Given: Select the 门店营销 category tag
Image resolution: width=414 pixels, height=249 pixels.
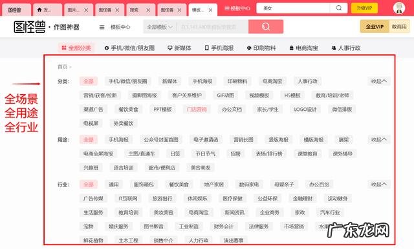Looking at the screenshot, I should click(x=197, y=109).
